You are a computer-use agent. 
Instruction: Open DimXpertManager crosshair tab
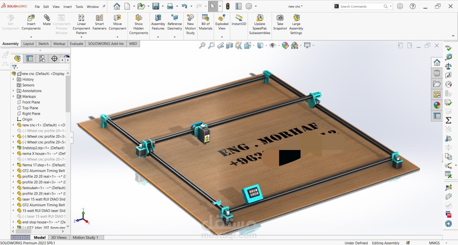[x=54, y=59]
